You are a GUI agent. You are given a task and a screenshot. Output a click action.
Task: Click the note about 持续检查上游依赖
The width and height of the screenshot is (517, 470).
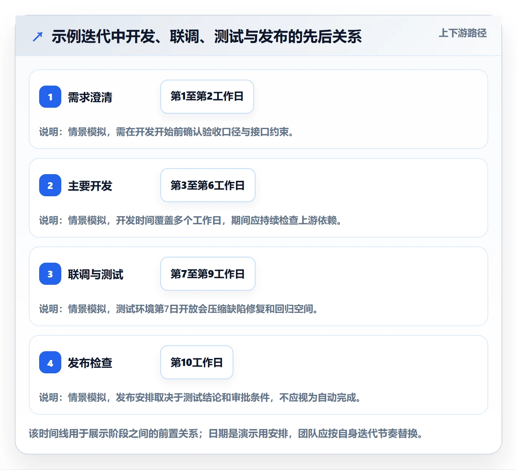point(191,220)
